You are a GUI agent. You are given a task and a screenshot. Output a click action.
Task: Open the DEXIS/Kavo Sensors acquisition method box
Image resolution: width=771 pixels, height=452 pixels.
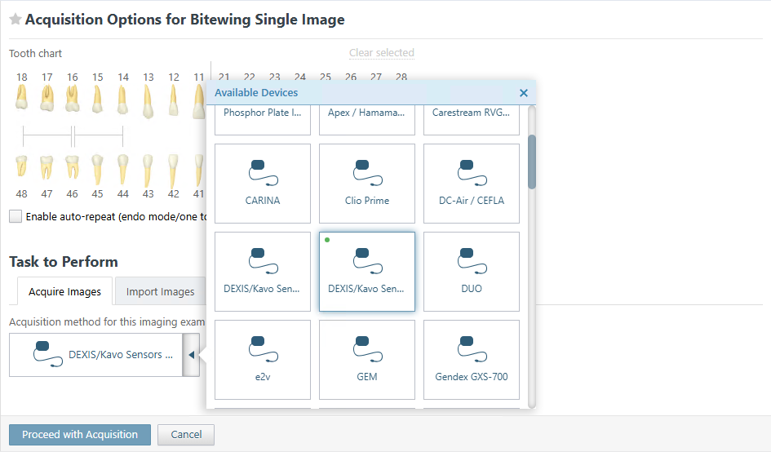[96, 355]
